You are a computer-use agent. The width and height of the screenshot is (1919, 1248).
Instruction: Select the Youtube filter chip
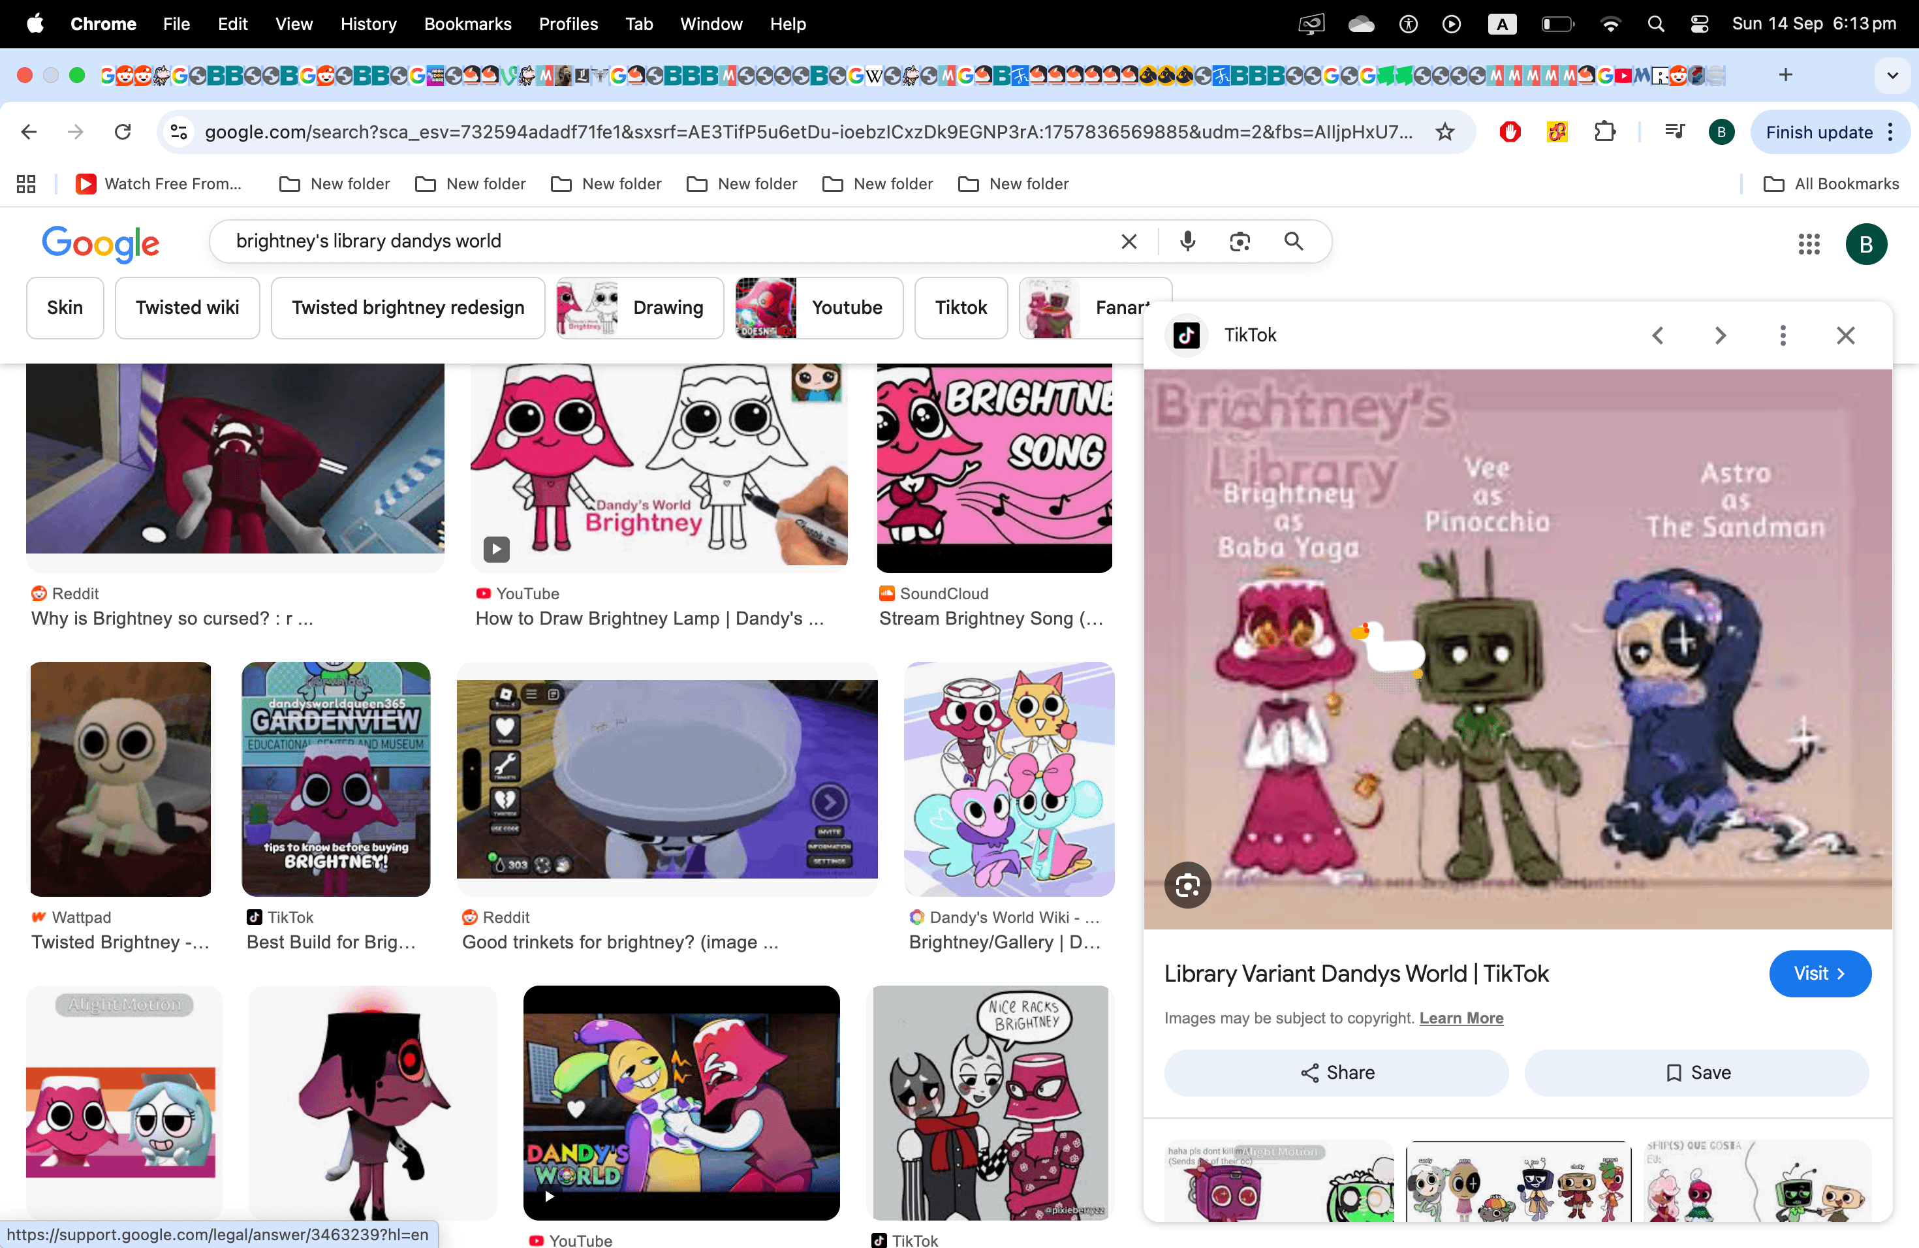(819, 307)
